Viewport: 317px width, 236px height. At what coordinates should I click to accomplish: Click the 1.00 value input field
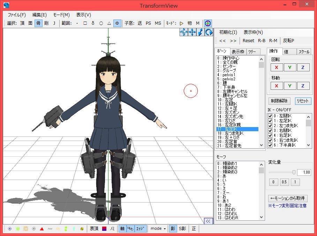pyautogui.click(x=304, y=172)
